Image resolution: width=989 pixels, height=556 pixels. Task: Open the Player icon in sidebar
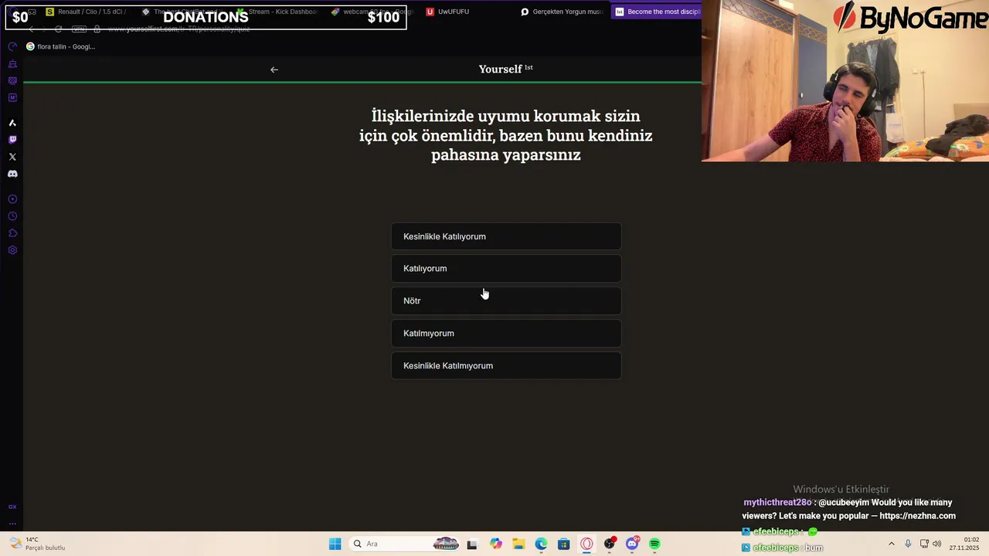(x=12, y=199)
